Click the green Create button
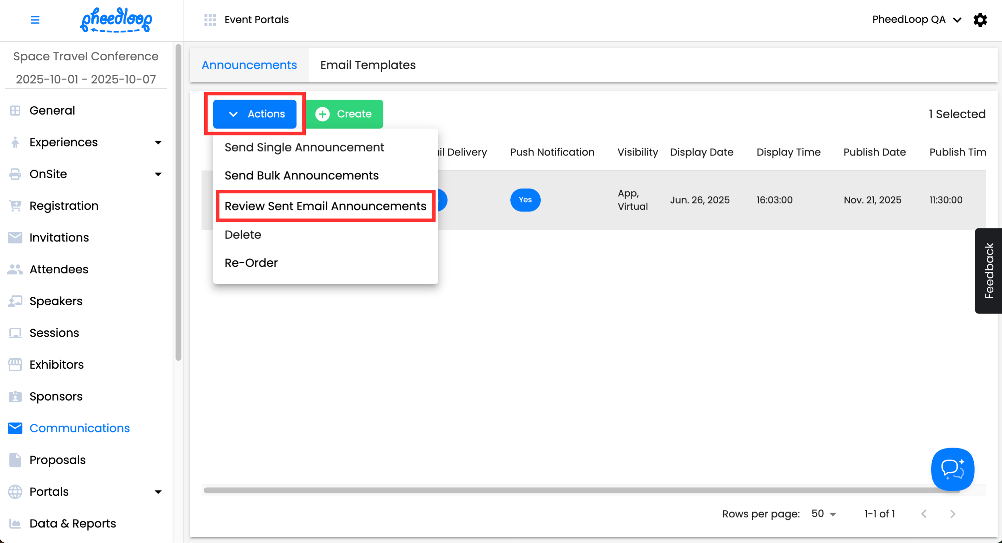This screenshot has width=1002, height=543. [x=344, y=114]
